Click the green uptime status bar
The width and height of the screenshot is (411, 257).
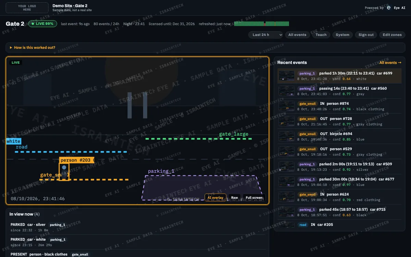262,24
